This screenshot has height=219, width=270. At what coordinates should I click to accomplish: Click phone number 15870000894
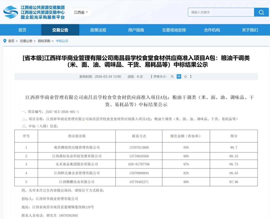[x=139, y=173]
